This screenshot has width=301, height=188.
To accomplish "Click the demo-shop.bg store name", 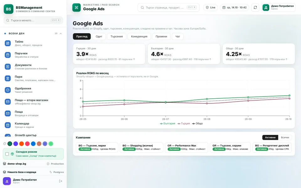I will point(17,164).
